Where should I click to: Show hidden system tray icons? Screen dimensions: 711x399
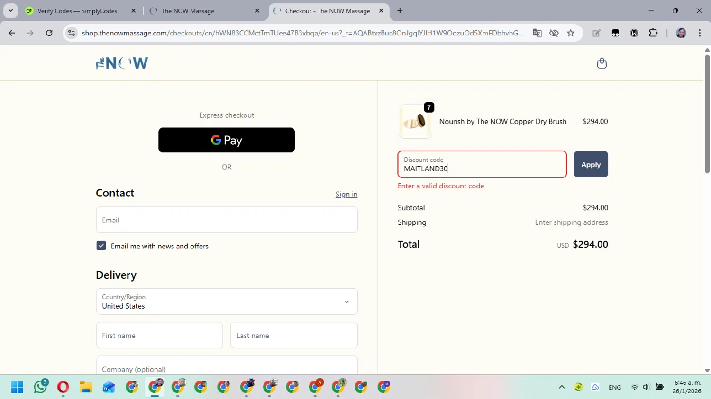[x=562, y=387]
